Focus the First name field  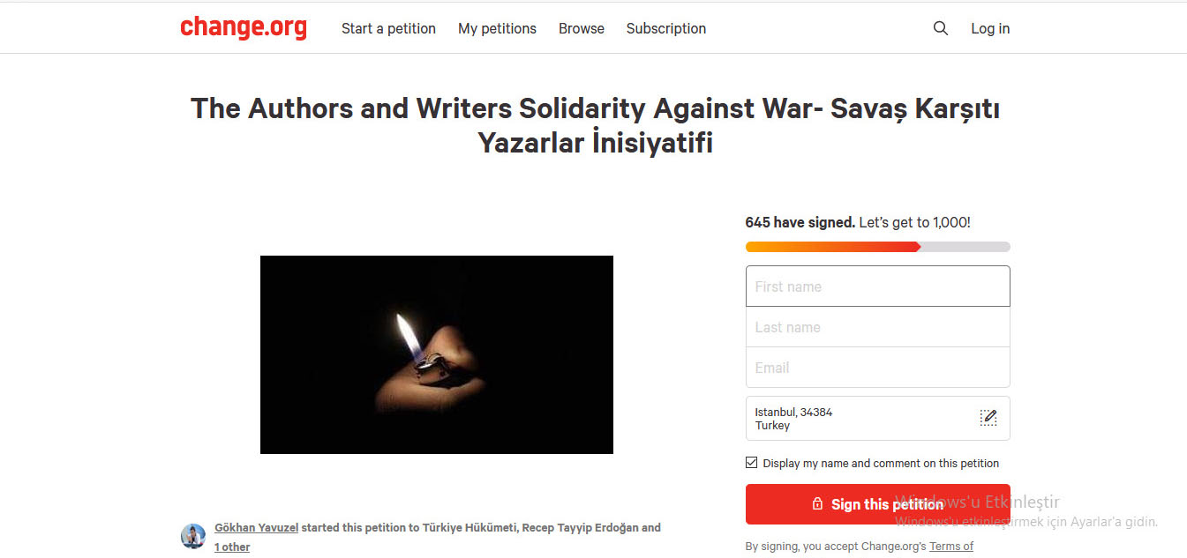(x=878, y=286)
